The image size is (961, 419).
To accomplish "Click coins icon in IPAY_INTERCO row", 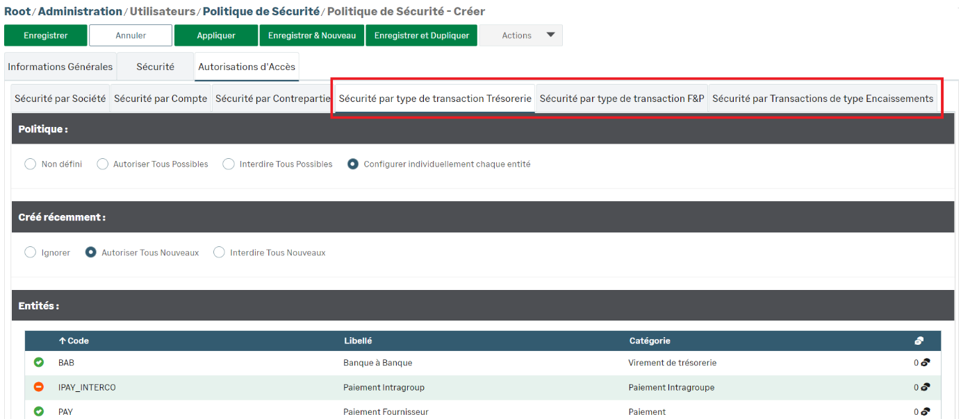I will (x=926, y=387).
